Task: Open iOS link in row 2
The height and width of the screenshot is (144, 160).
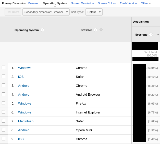Action: point(21,77)
